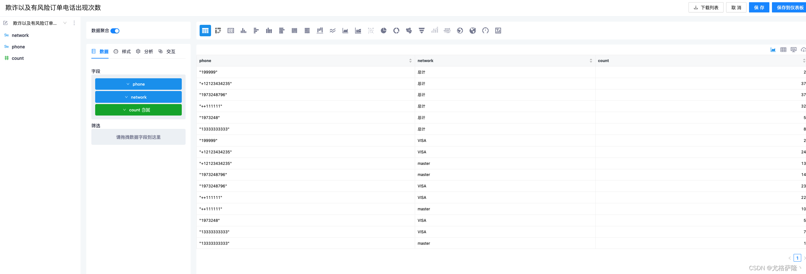Viewport: 806px width, 274px height.
Task: Click the page title 欺诈以及有风险订单电话出现次数
Action: tap(53, 8)
